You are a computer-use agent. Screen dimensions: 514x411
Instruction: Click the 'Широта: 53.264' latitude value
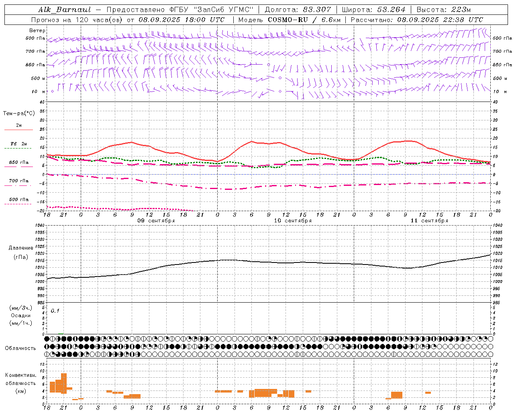click(x=373, y=10)
